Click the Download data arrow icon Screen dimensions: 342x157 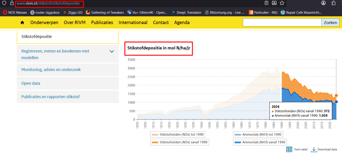(314, 149)
